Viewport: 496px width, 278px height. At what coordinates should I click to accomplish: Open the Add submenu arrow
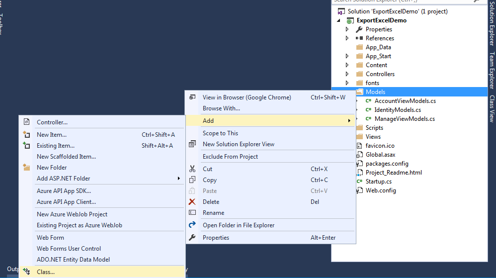[349, 121]
